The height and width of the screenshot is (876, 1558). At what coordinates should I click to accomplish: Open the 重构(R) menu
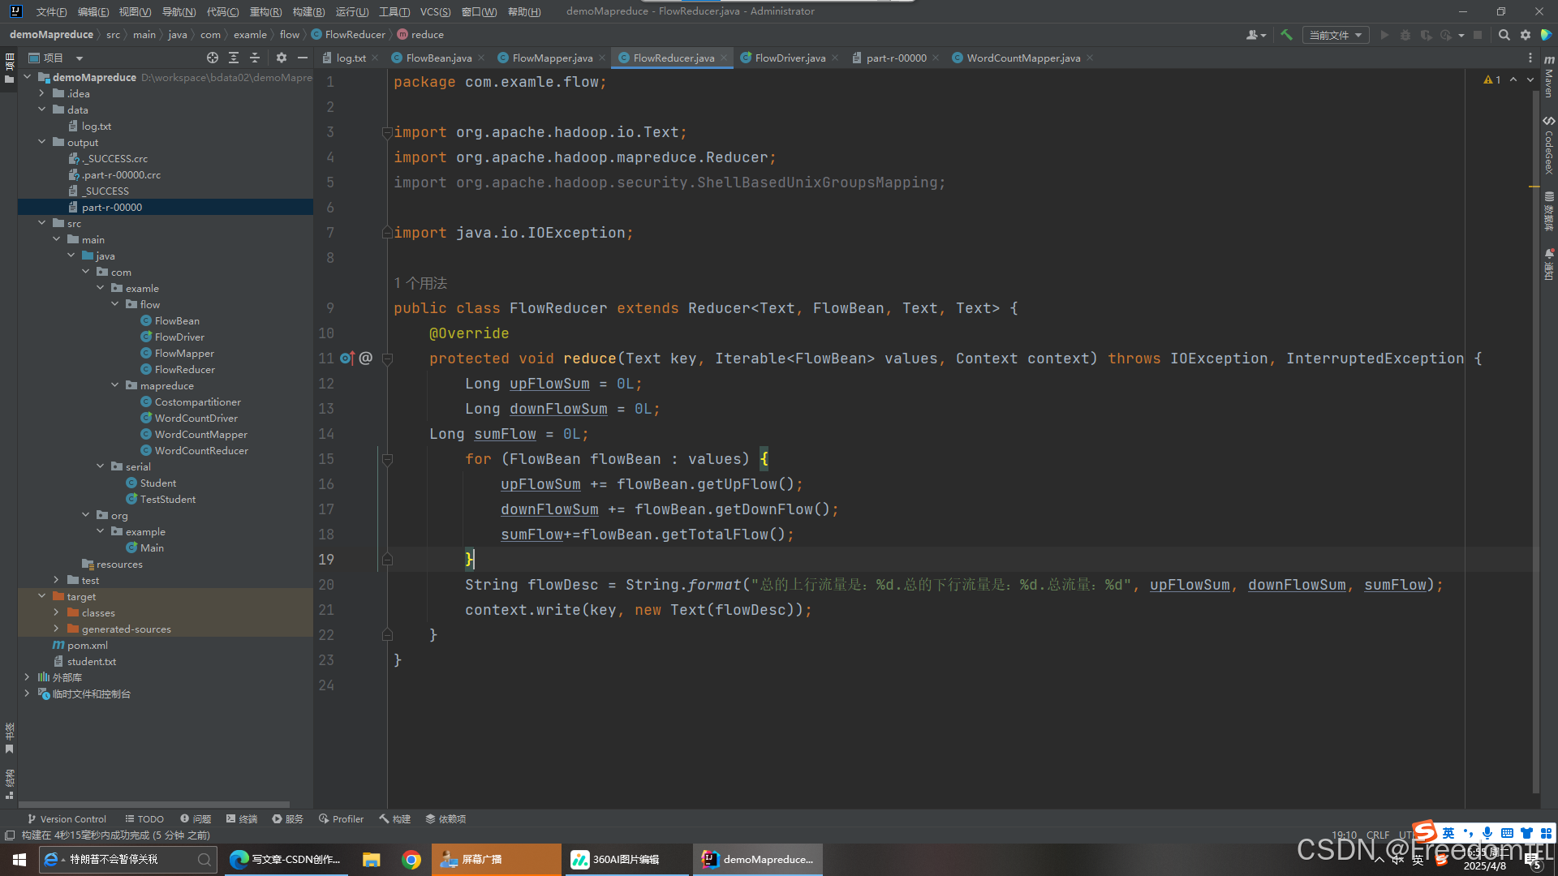point(265,11)
